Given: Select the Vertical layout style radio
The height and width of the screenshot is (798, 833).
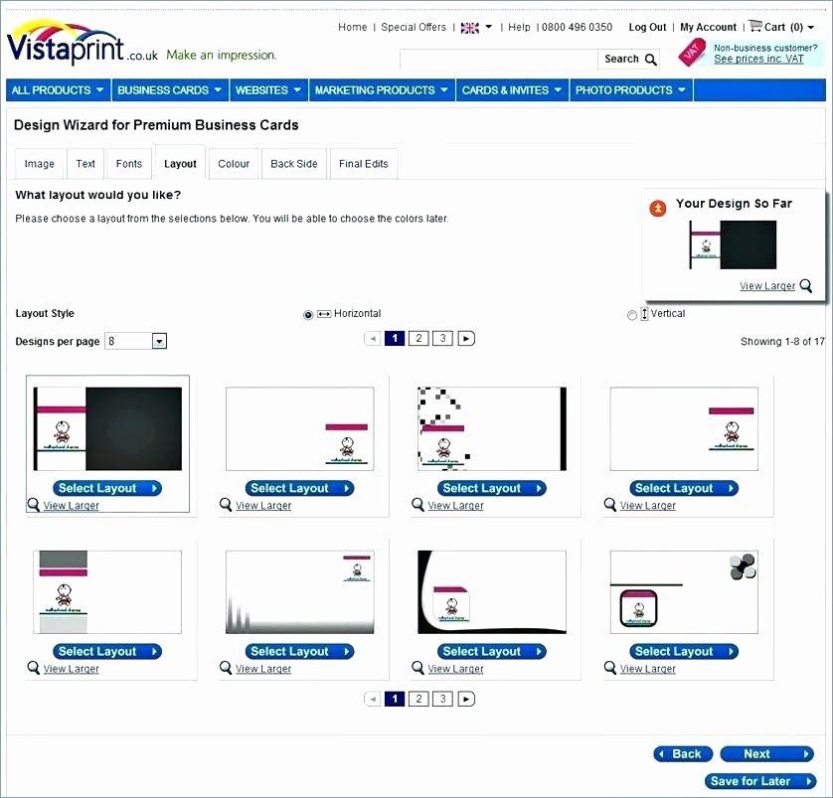Looking at the screenshot, I should [x=632, y=315].
